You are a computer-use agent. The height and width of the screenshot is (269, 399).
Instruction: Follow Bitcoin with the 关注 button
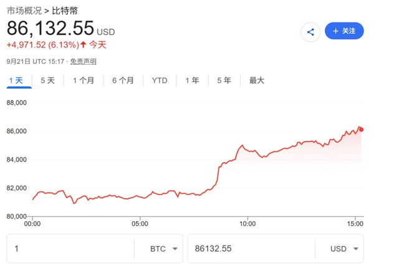coord(344,31)
